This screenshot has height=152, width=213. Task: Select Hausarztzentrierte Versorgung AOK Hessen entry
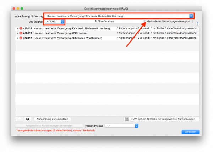60,33
